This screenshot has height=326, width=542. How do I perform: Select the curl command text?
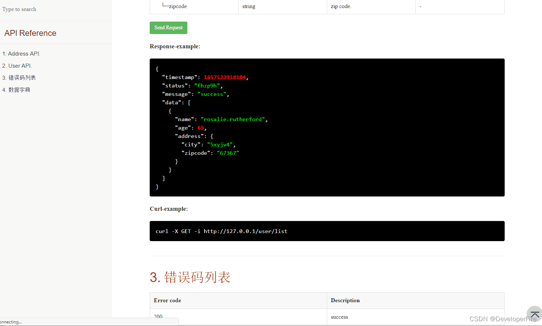221,231
